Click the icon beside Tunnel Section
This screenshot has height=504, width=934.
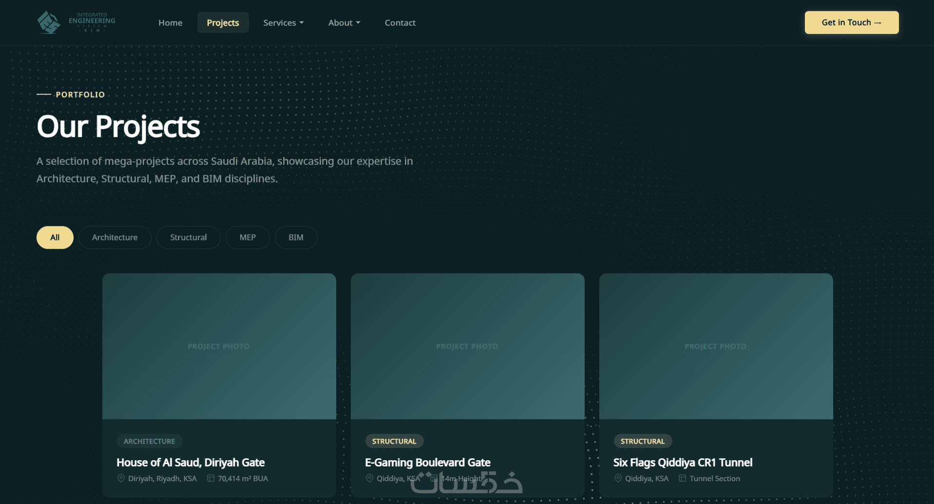[683, 478]
